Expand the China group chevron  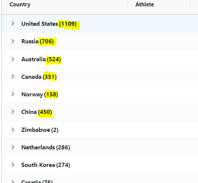pyautogui.click(x=13, y=112)
